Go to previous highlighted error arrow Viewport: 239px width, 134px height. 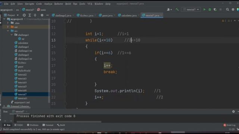point(235,21)
